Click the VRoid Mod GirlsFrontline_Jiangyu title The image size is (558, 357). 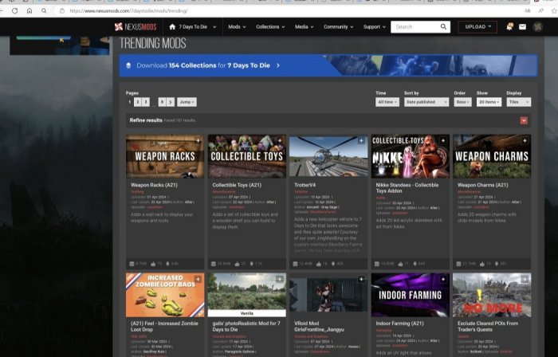point(319,327)
